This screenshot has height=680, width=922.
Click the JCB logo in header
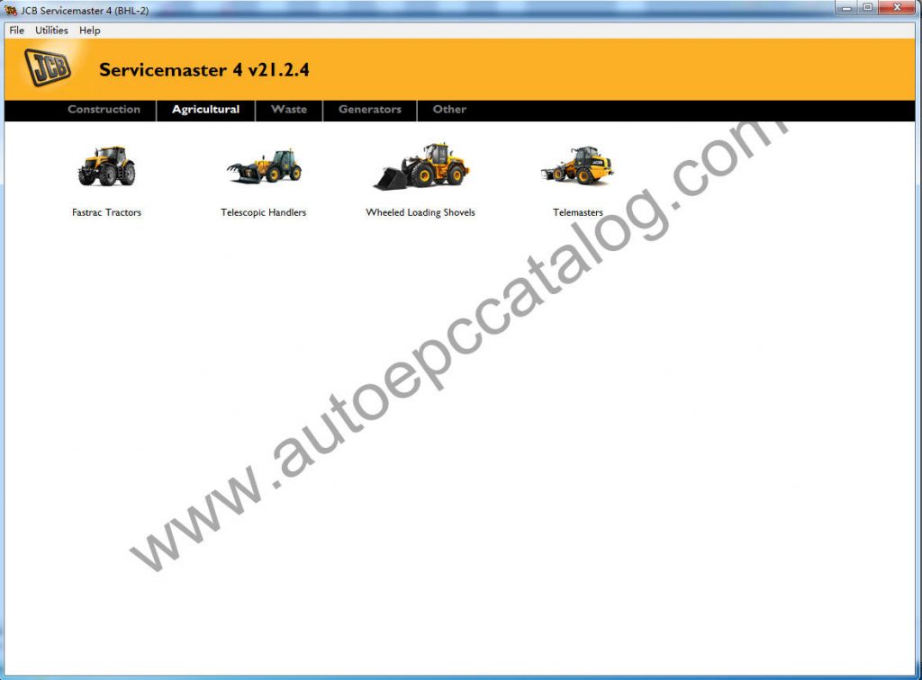tap(48, 67)
